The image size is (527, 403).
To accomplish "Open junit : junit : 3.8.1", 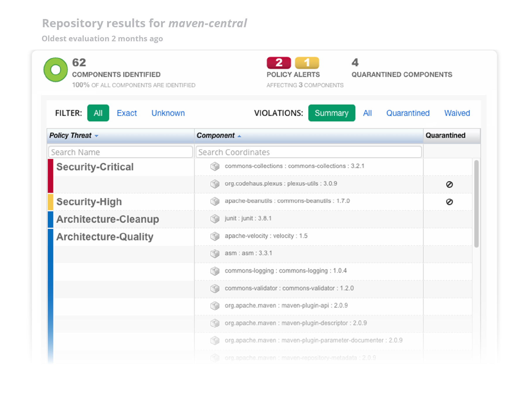I will pyautogui.click(x=248, y=218).
